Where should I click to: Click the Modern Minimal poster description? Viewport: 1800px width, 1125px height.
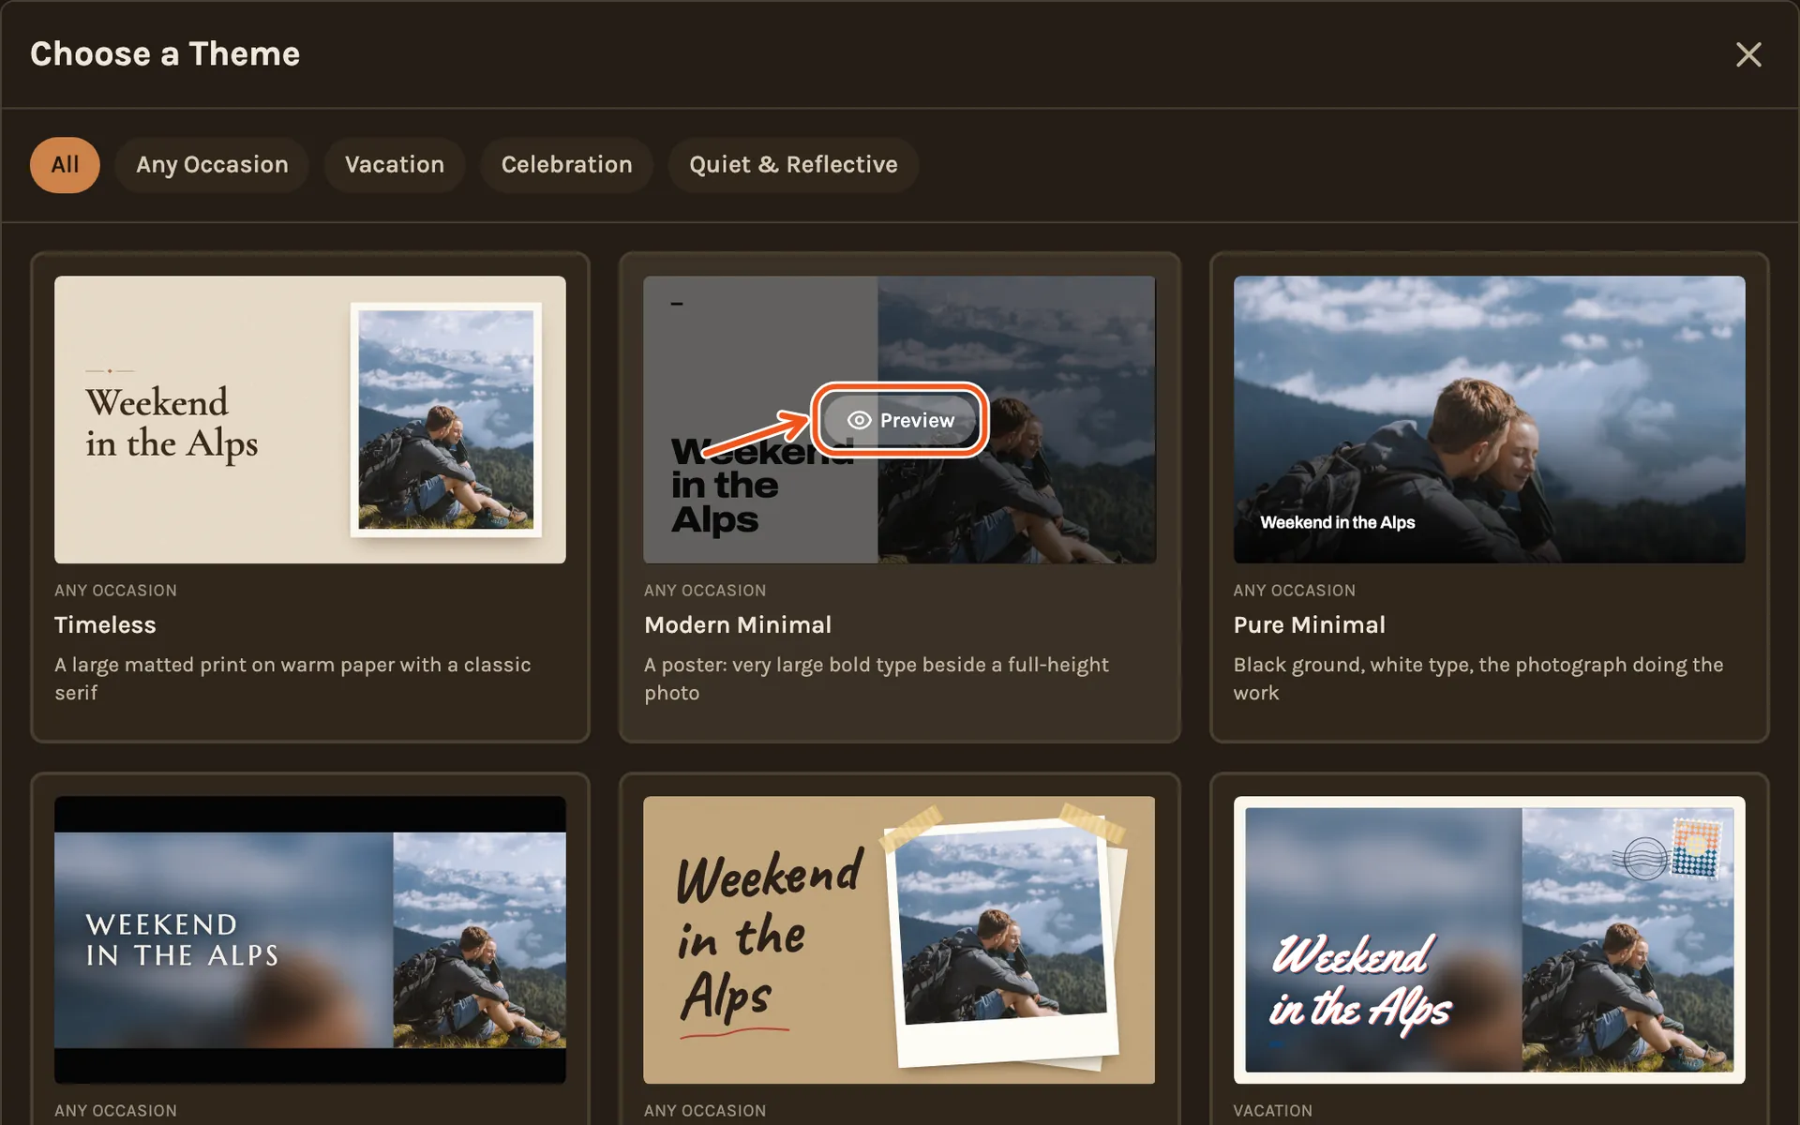click(877, 679)
